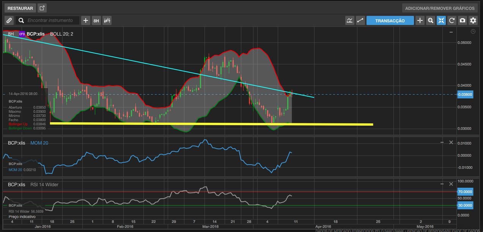Select the trendline drawing tool
Image resolution: width=483 pixels, height=232 pixels.
pyautogui.click(x=360, y=20)
